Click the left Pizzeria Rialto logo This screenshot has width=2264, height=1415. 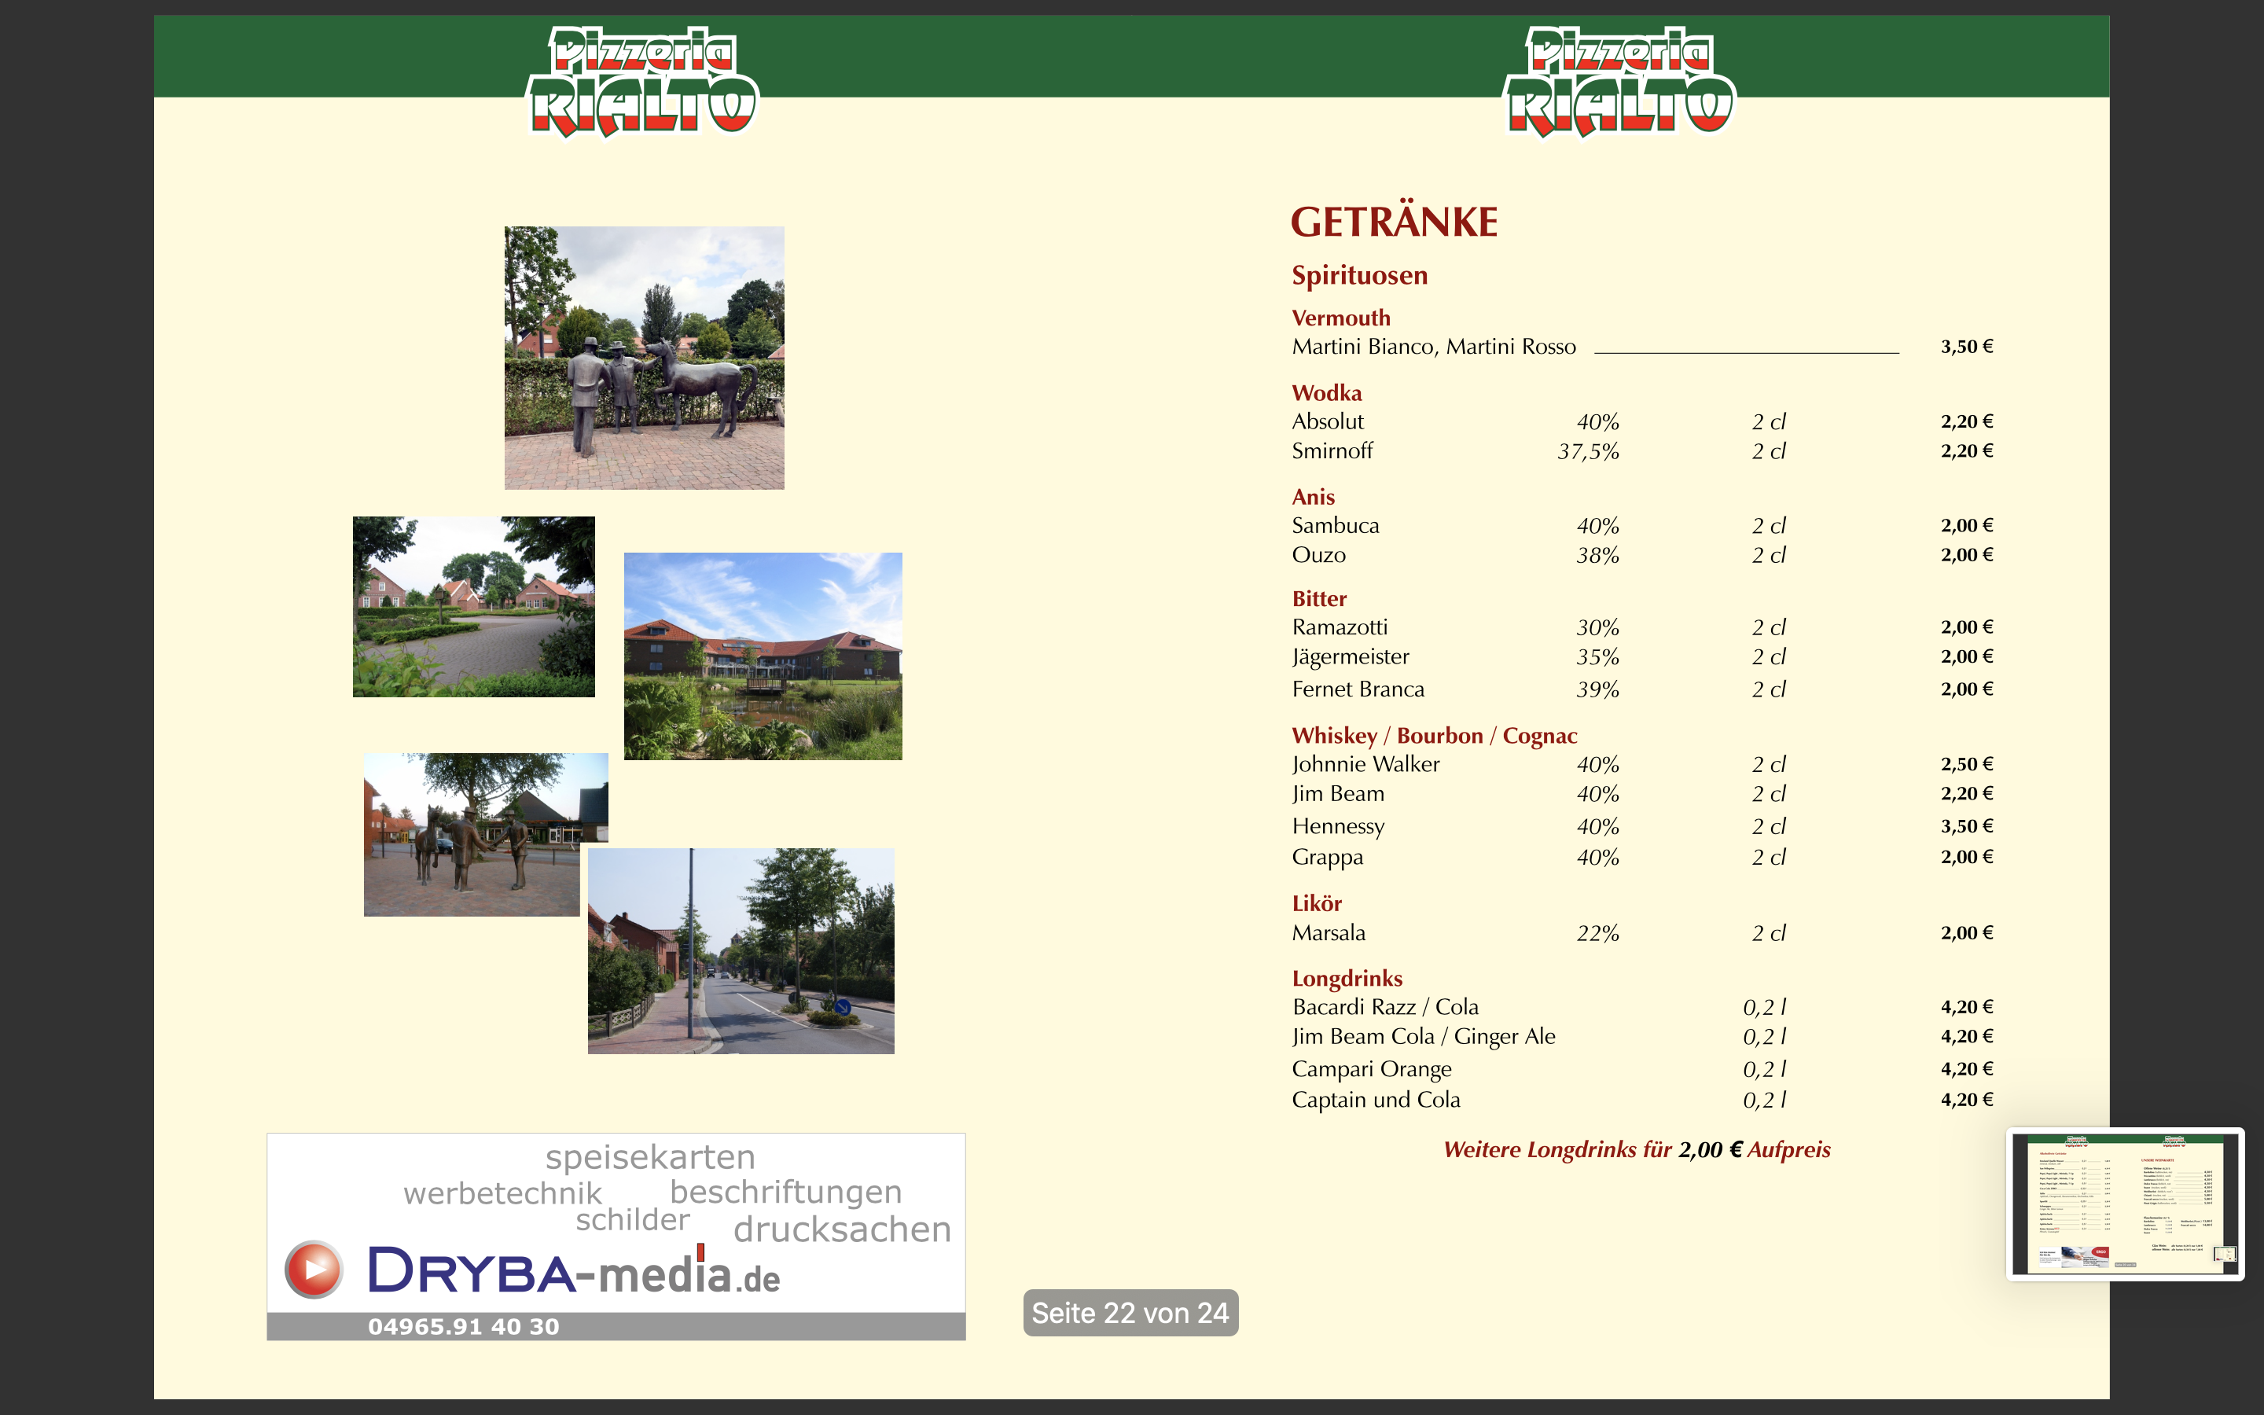(x=643, y=83)
